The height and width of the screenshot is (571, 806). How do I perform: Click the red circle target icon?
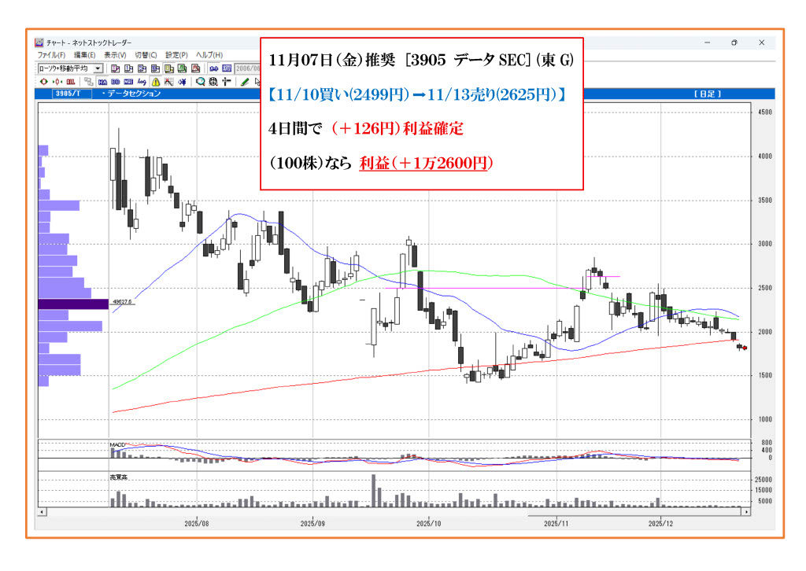[x=43, y=81]
